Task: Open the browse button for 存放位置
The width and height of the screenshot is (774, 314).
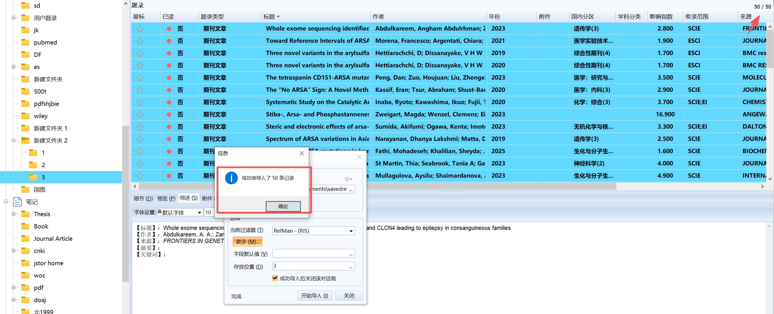Action: [x=351, y=266]
